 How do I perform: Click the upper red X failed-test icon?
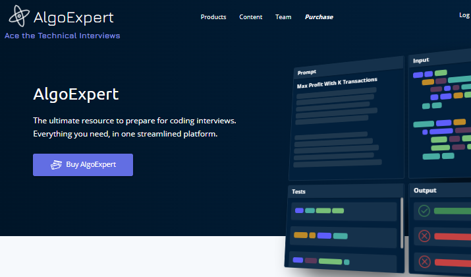[424, 236]
